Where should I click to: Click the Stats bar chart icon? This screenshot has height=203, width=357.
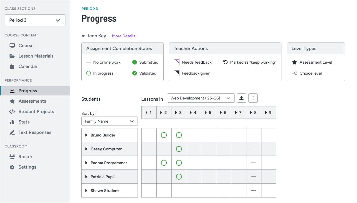click(x=12, y=122)
